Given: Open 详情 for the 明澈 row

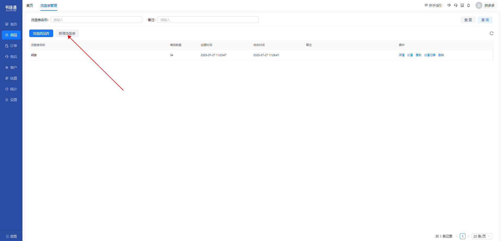Looking at the screenshot, I should click(x=402, y=55).
